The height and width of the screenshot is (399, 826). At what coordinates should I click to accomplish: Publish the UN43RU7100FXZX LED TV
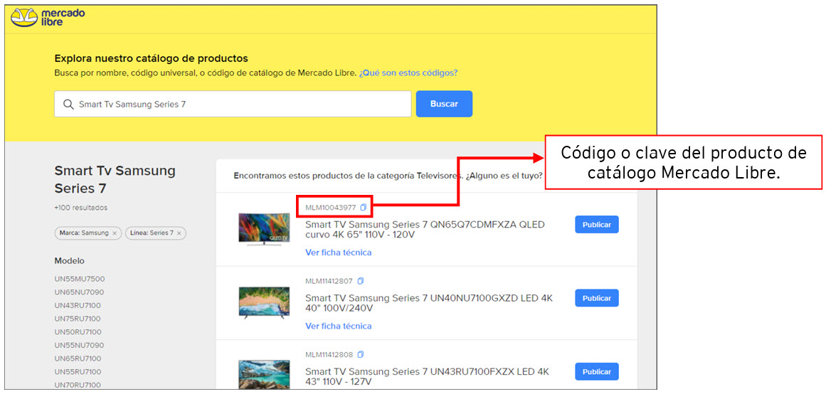coord(596,371)
